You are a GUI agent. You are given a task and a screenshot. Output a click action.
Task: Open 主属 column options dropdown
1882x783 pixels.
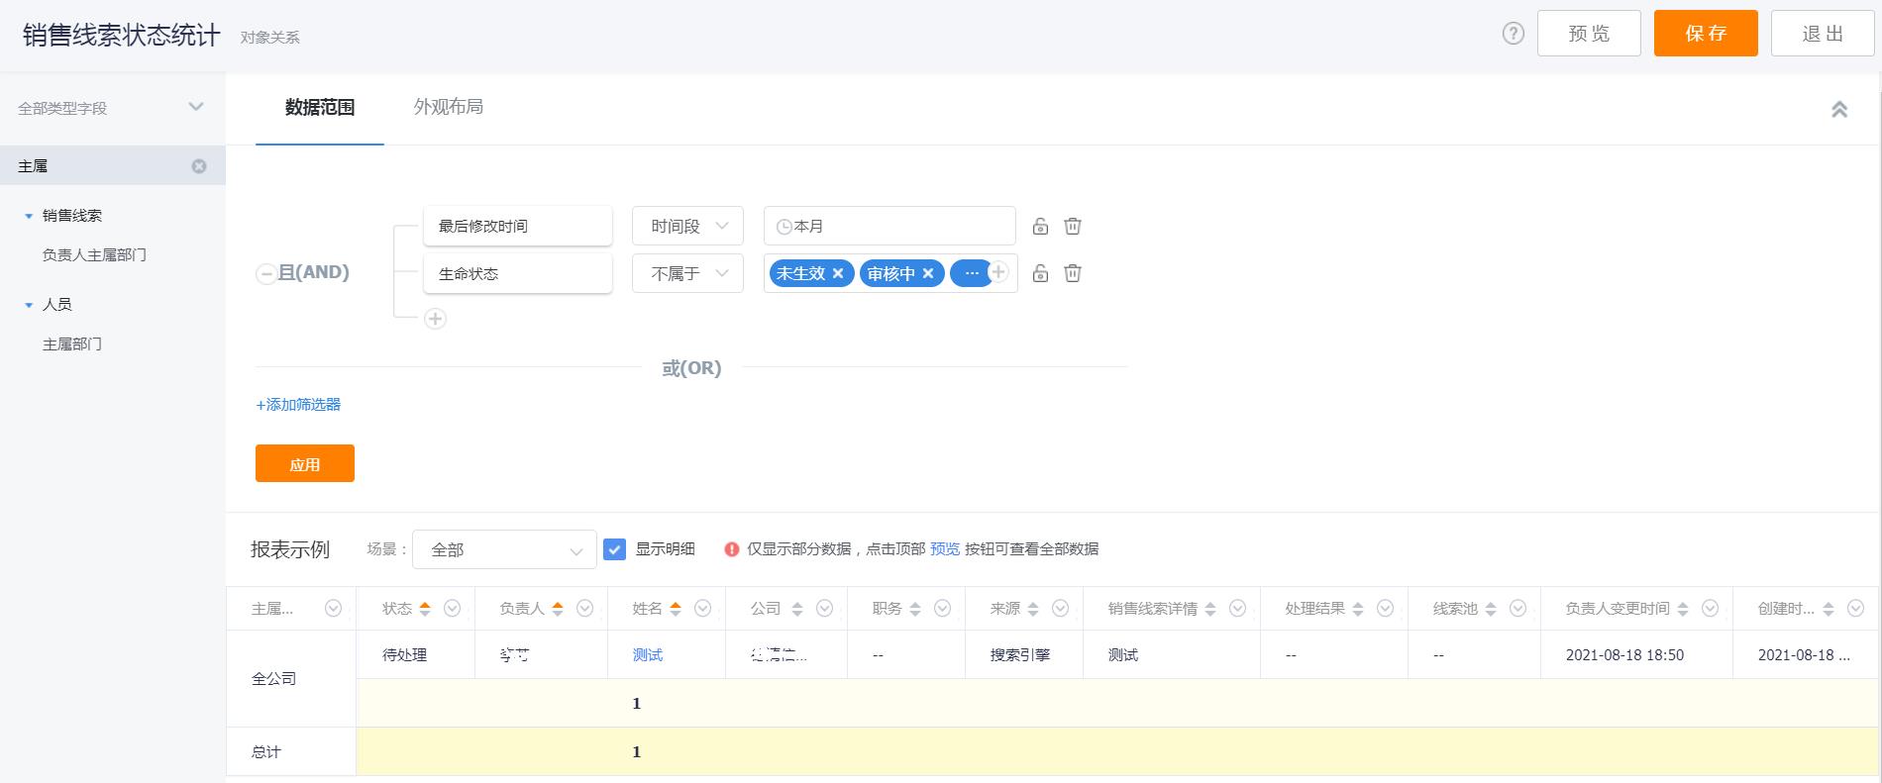click(334, 609)
